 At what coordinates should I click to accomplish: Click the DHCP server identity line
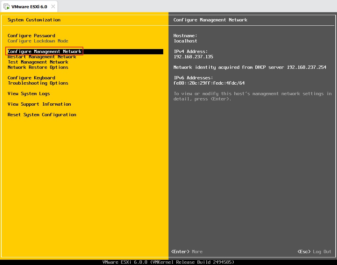[x=250, y=67]
